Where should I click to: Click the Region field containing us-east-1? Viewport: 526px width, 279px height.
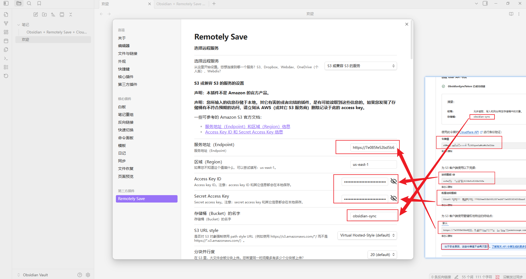pos(373,164)
